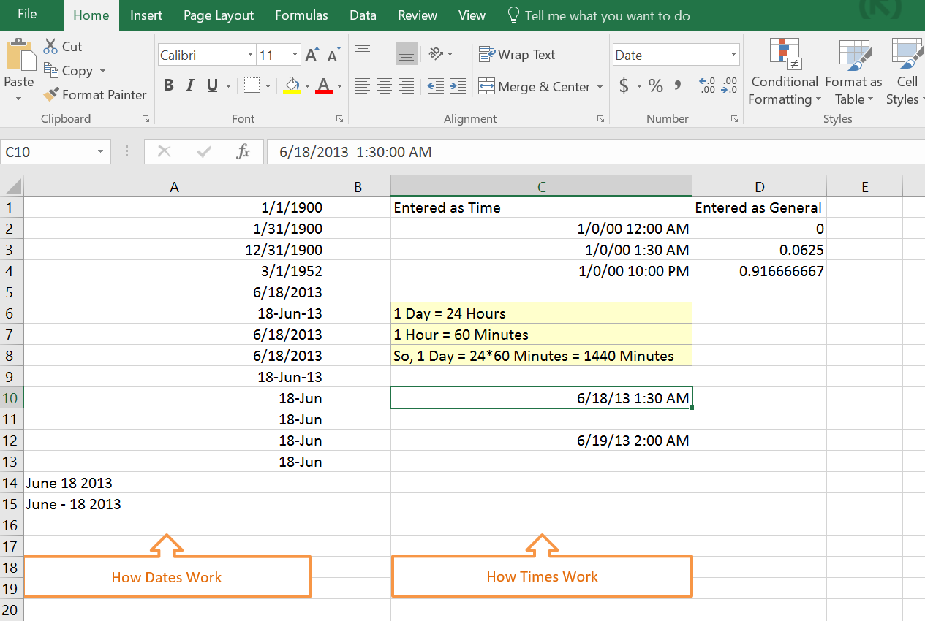Open the Name Box dropdown arrow
The image size is (925, 621).
pos(100,152)
